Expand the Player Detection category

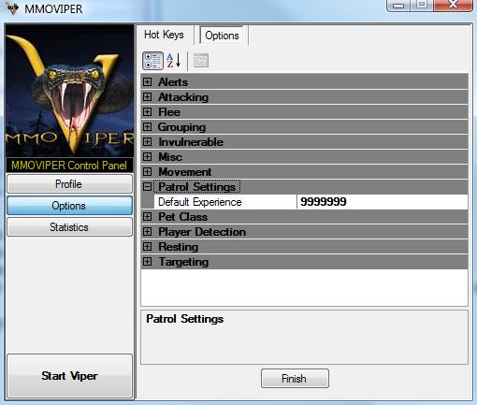point(147,232)
